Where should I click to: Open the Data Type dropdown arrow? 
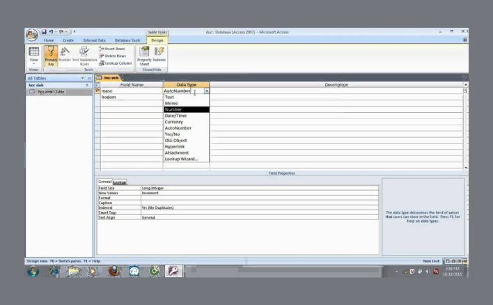tap(207, 91)
